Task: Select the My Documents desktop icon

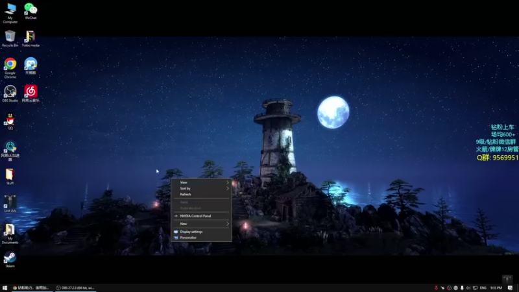Action: coord(10,234)
